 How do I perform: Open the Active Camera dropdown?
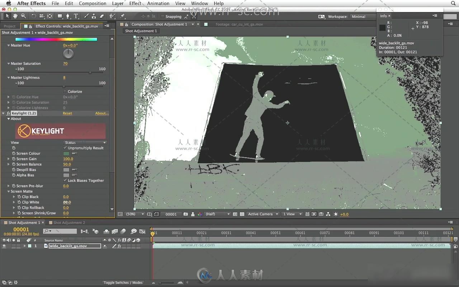point(263,214)
